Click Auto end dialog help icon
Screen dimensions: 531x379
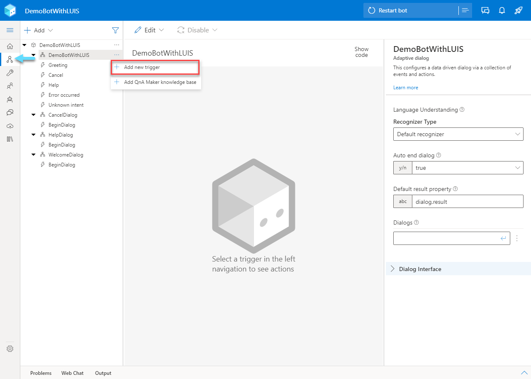(438, 155)
